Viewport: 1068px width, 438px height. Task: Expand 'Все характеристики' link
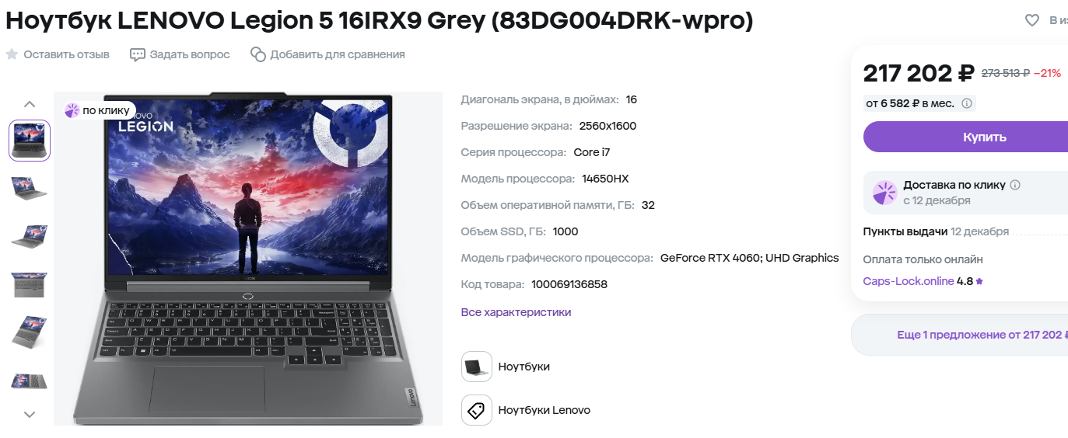(x=516, y=312)
